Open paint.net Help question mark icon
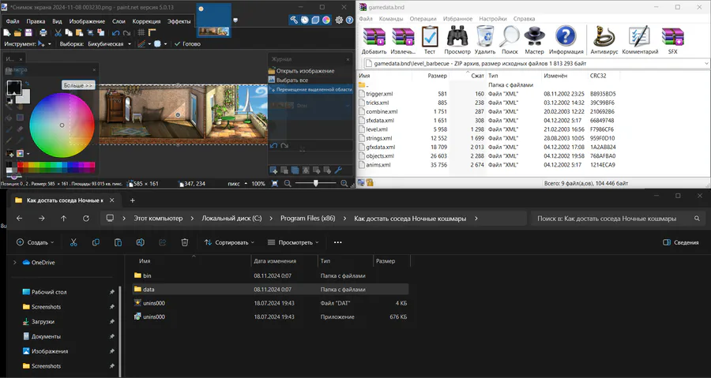The image size is (711, 378). point(350,20)
